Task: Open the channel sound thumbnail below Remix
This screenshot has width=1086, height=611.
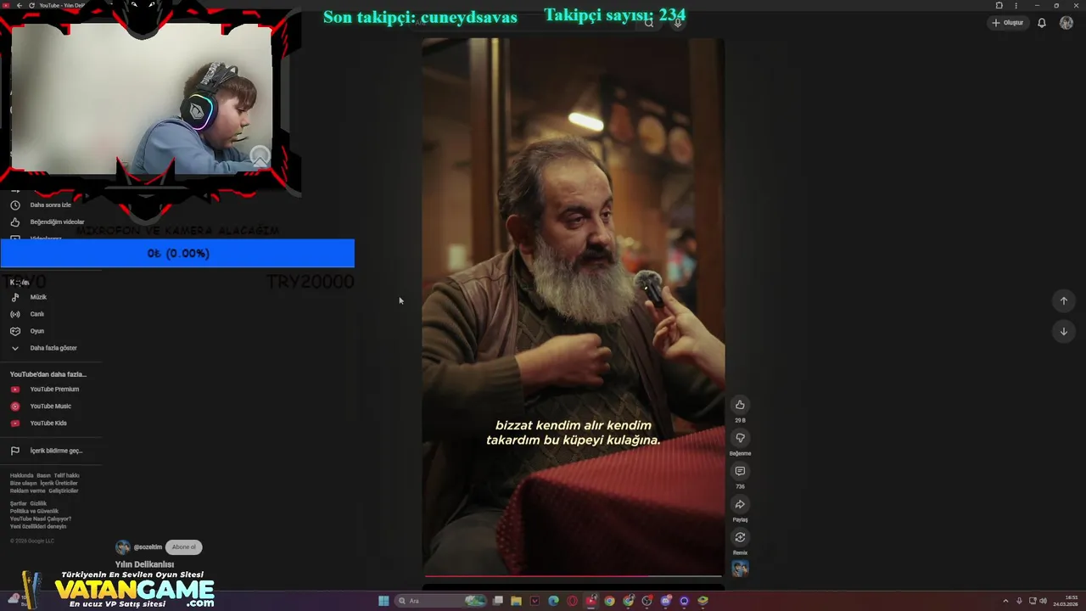Action: pos(740,569)
